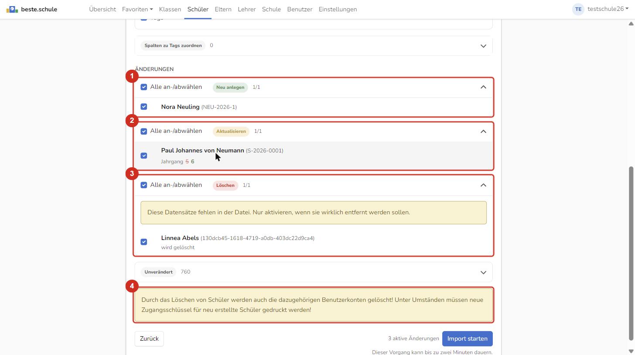635x355 pixels.
Task: Uncheck the Linnea Abels deletion checkbox
Action: pos(144,242)
